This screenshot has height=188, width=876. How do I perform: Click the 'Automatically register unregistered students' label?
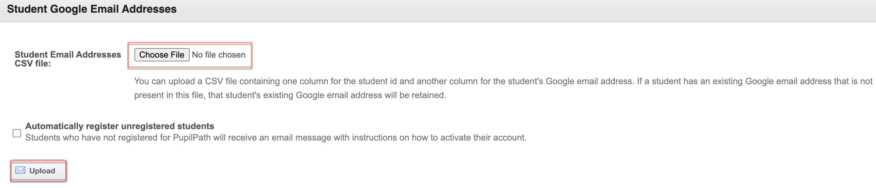[x=120, y=126]
